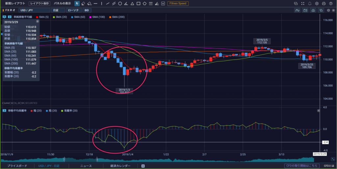Take a chart snapshot with camera icon
The height and width of the screenshot is (169, 337).
313,10
